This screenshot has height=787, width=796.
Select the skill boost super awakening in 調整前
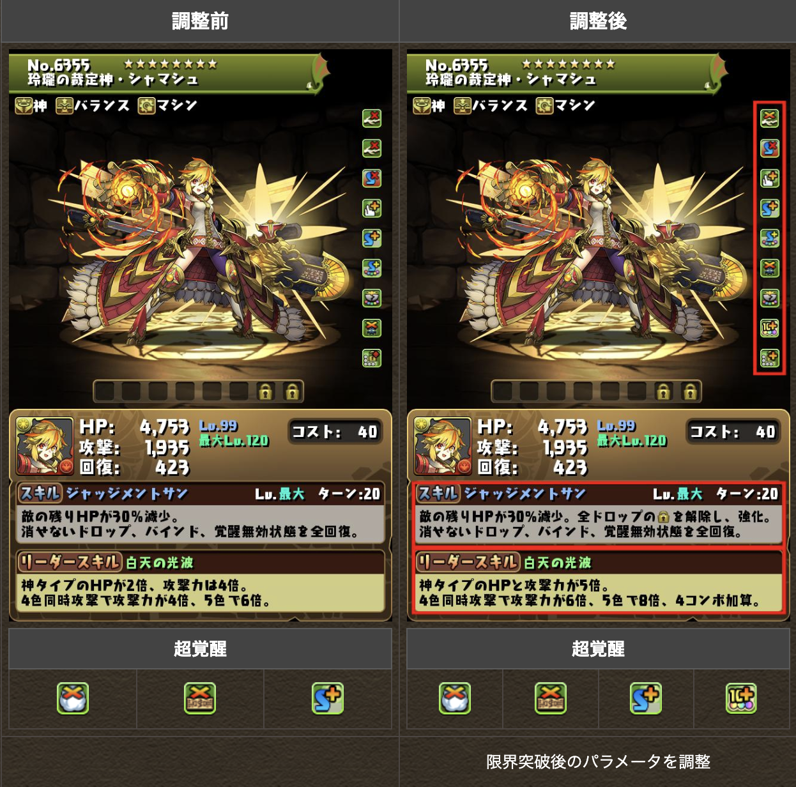click(328, 698)
